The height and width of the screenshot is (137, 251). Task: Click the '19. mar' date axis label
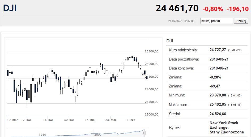(x=12, y=120)
